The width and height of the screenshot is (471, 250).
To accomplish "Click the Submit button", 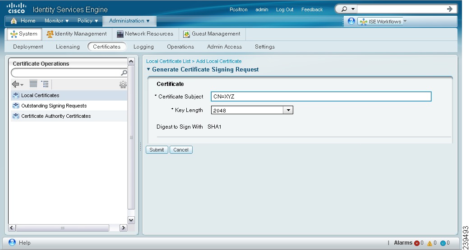I will coord(157,150).
